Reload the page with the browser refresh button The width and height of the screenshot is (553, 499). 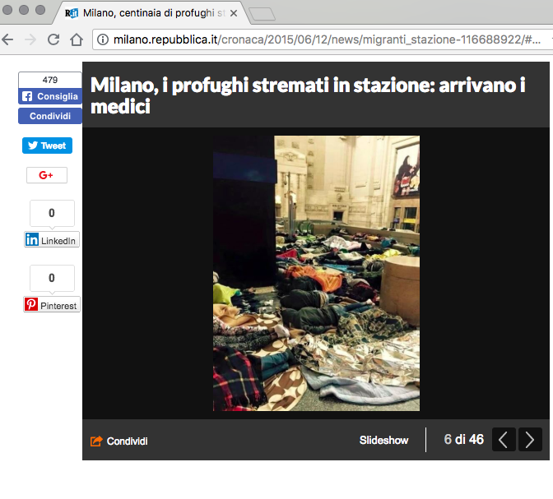click(53, 39)
